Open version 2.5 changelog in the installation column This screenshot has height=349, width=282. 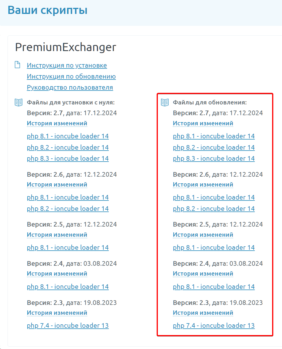tap(57, 235)
